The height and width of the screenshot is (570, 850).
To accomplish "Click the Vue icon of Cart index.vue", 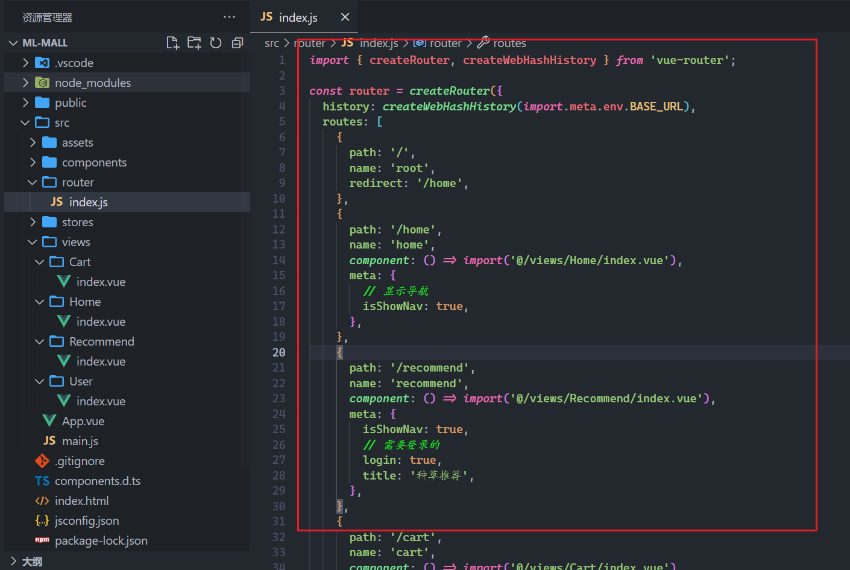I will 64,282.
